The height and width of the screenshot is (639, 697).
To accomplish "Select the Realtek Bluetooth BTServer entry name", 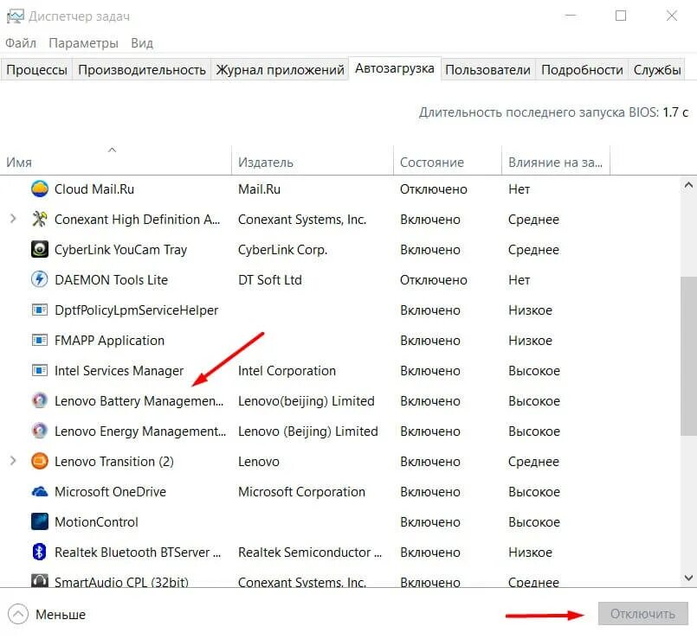I will point(138,552).
